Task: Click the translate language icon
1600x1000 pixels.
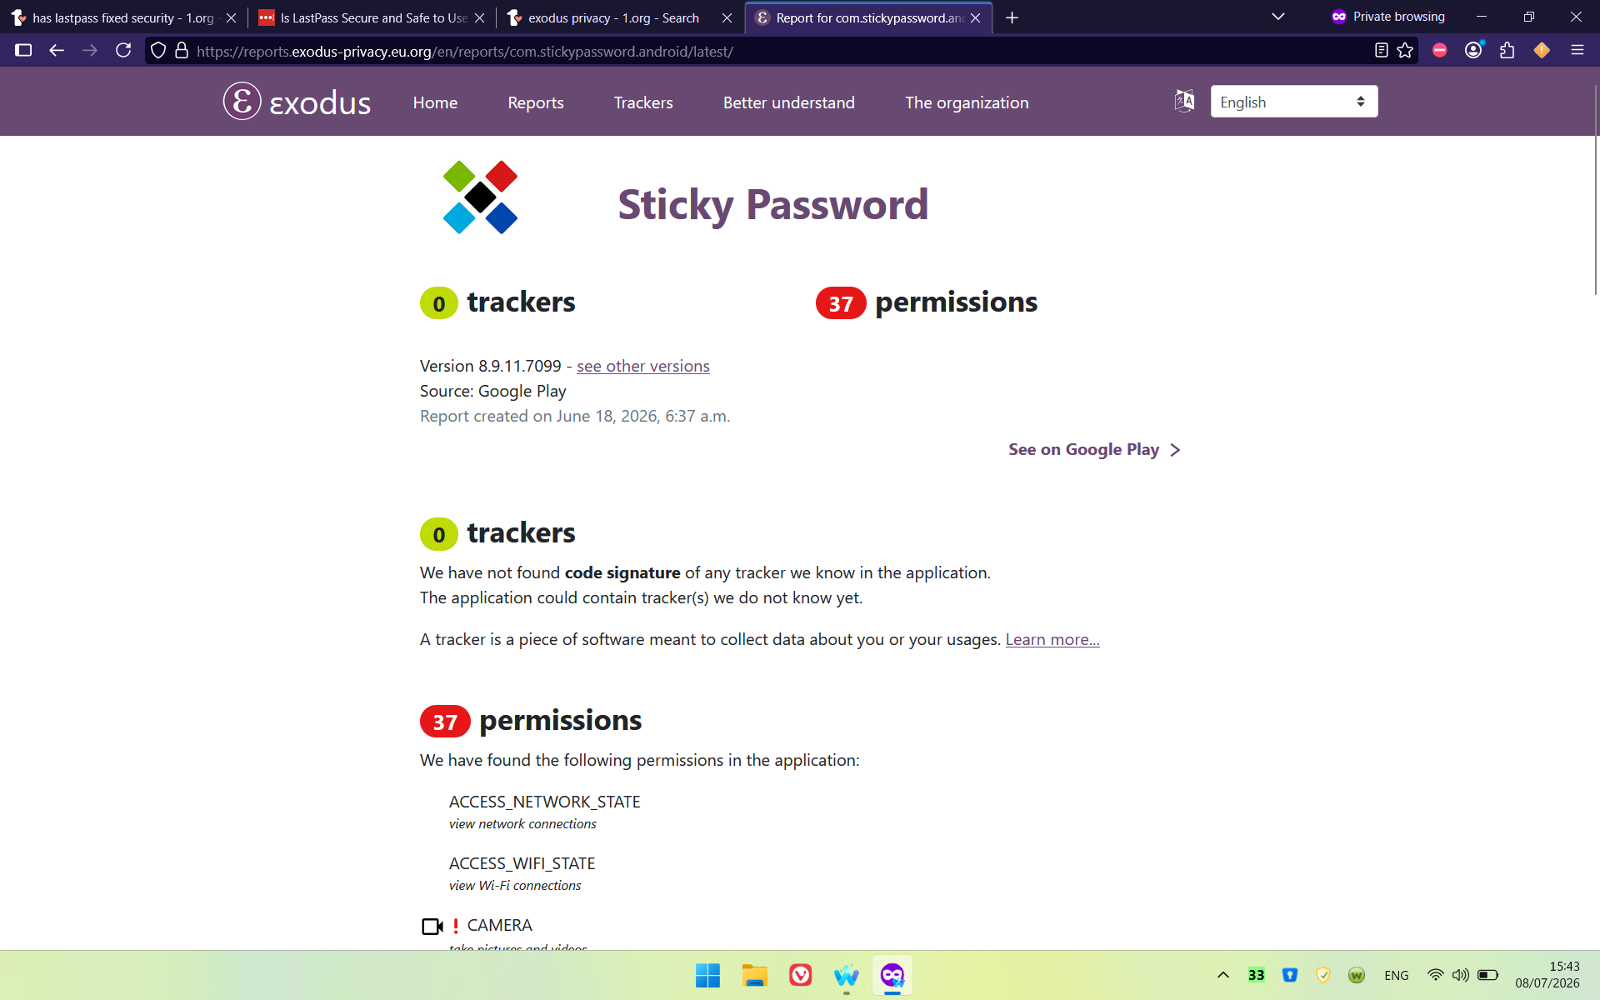Action: [1184, 101]
